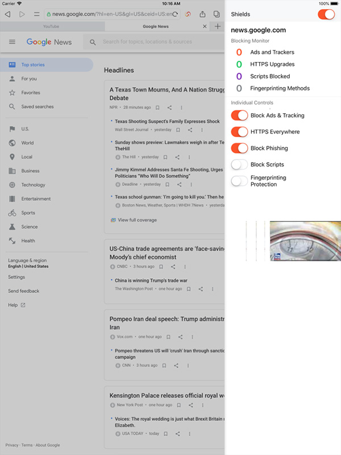This screenshot has width=341, height=455.
Task: Enable Fingerprinting Protection switch
Action: point(239,181)
